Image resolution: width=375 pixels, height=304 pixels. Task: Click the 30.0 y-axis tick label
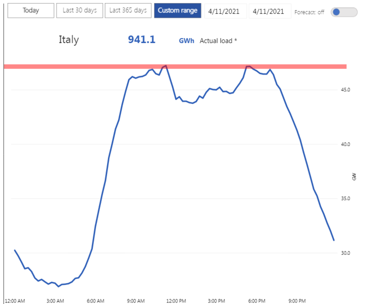pos(346,253)
